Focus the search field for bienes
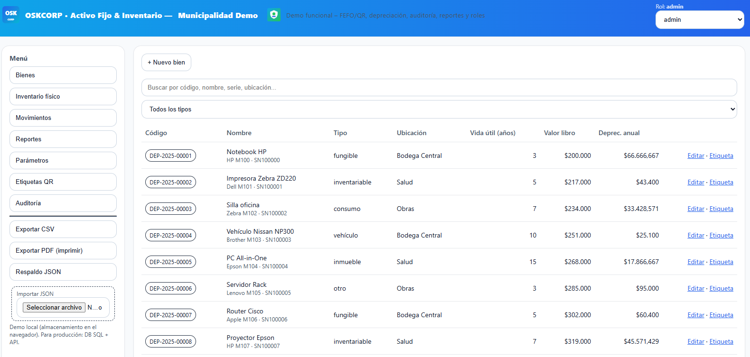Screen dimensions: 750x357 (439, 88)
